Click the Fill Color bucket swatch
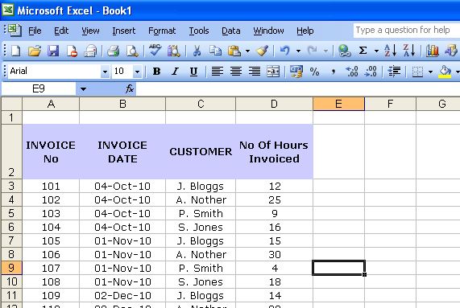The height and width of the screenshot is (308, 460). pyautogui.click(x=445, y=72)
